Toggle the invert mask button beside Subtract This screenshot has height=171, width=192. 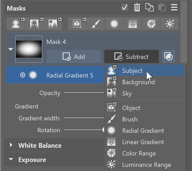[x=169, y=57]
